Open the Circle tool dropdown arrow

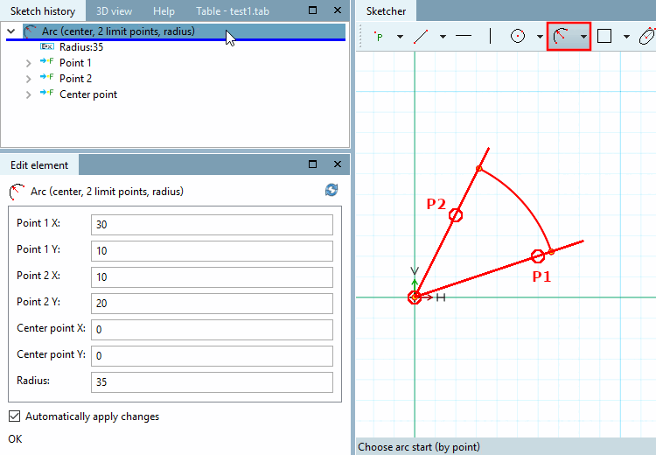click(x=540, y=37)
